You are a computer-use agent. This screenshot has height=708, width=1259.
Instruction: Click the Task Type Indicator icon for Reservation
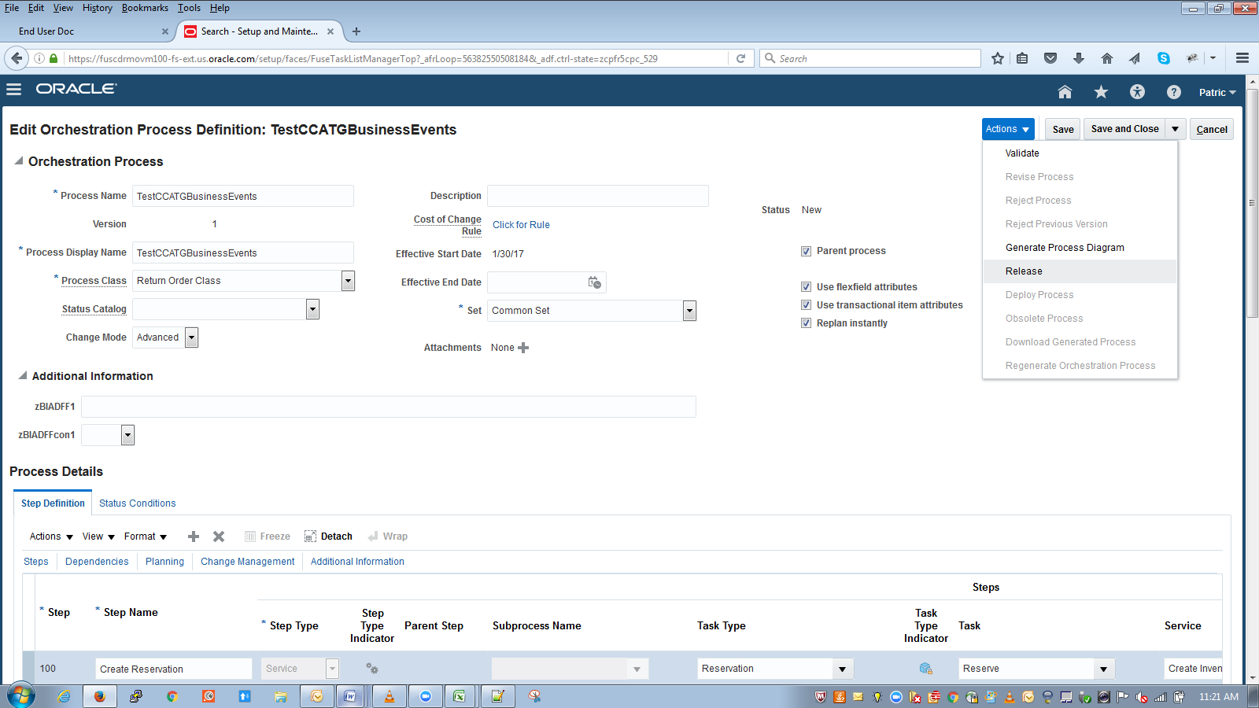click(926, 669)
